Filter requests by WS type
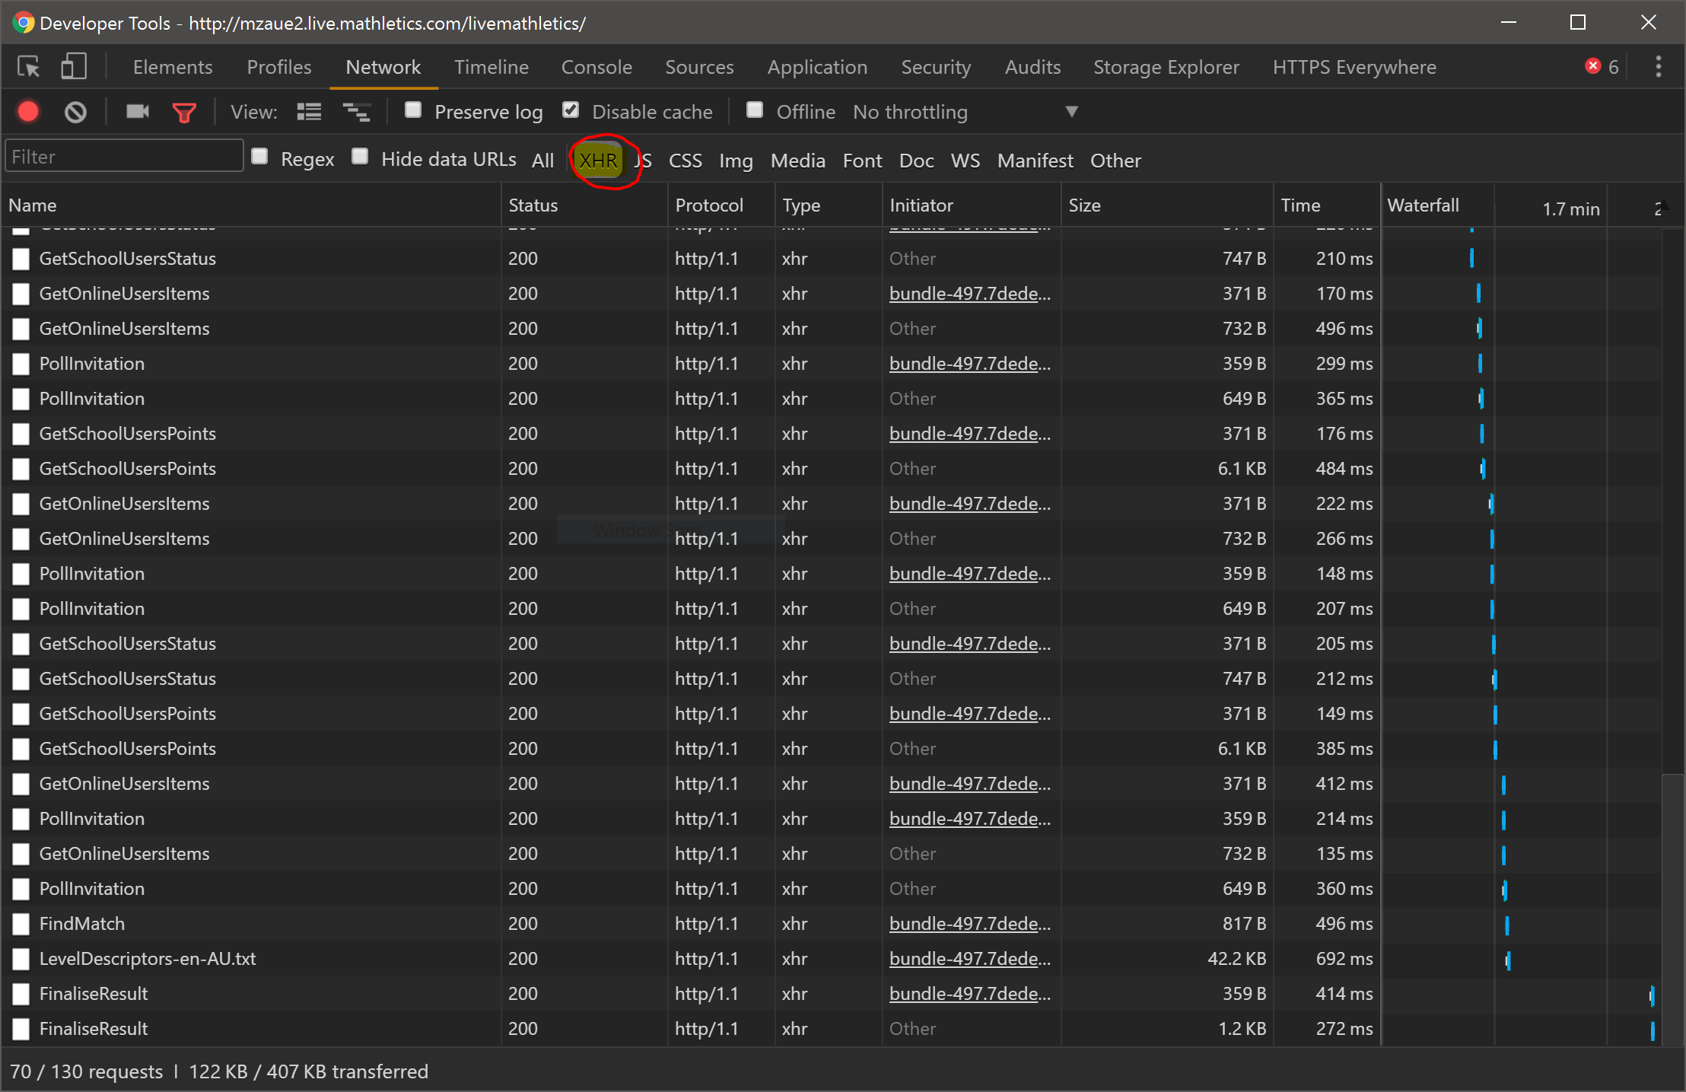Image resolution: width=1686 pixels, height=1092 pixels. pyautogui.click(x=965, y=161)
